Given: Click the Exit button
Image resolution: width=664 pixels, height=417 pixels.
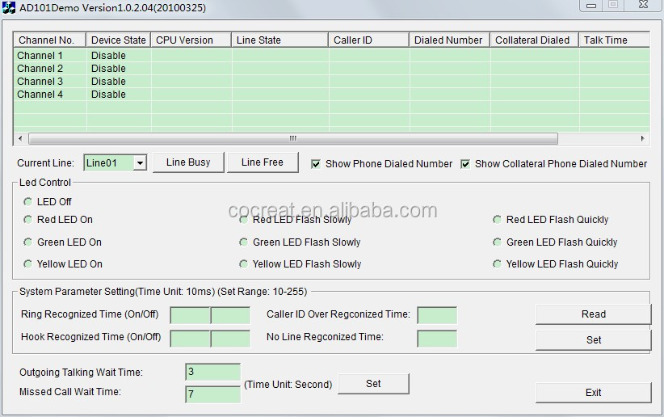Looking at the screenshot, I should pos(593,393).
